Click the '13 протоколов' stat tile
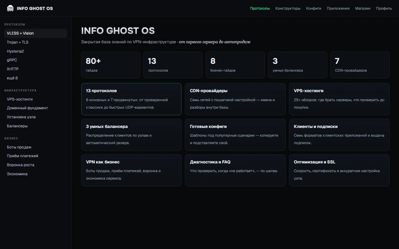This screenshot has width=399, height=249. 173,65
